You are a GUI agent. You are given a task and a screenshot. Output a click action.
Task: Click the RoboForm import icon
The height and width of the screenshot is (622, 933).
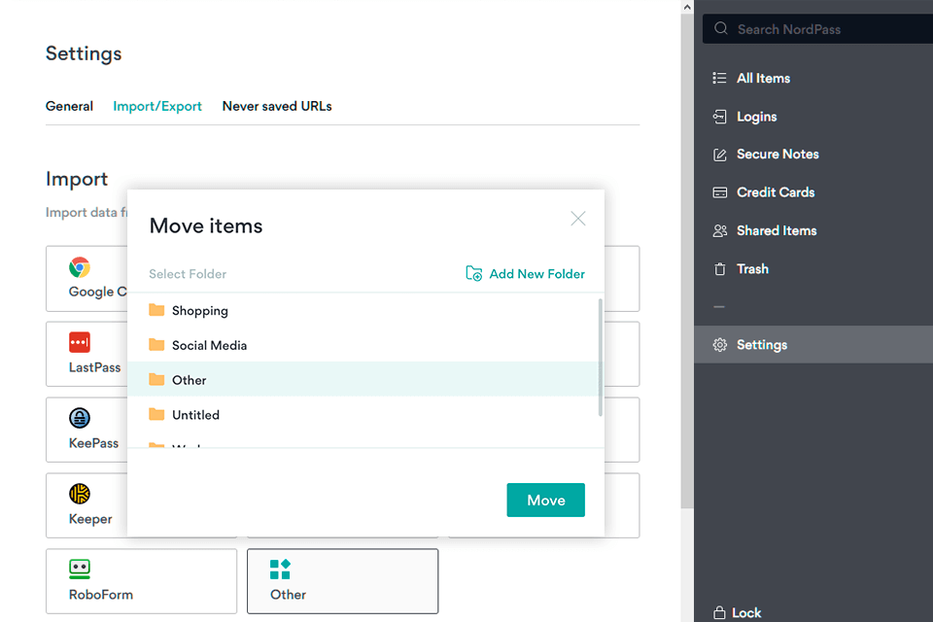[x=80, y=570]
